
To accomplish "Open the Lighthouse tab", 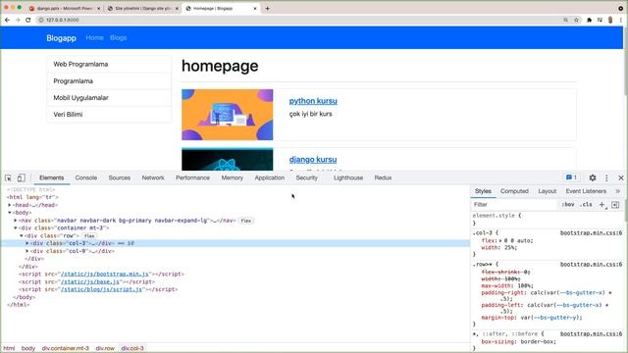I will (348, 177).
